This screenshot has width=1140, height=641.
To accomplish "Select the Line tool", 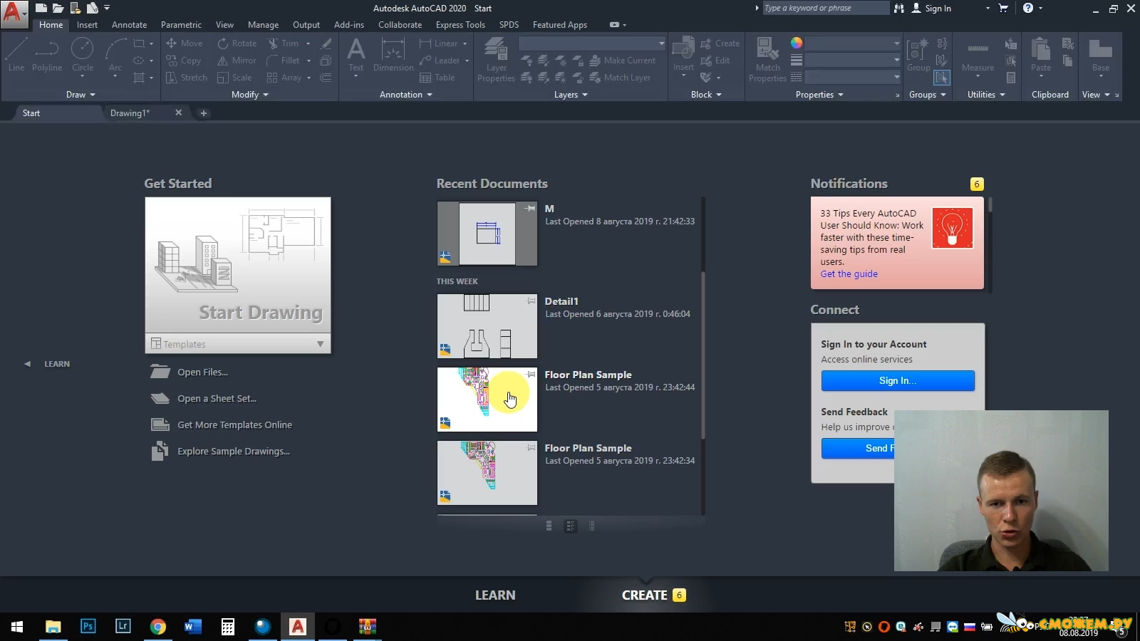I will point(16,56).
